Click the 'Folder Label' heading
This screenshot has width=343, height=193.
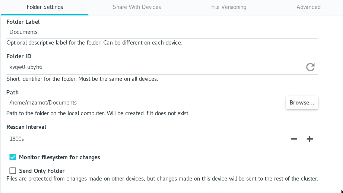23,22
